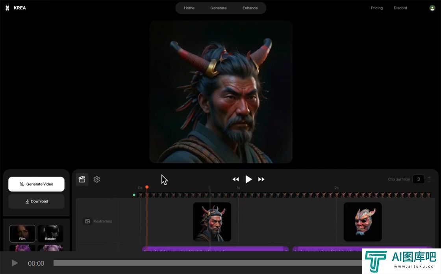Screen dimensions: 441x274
Task: Click the orange playhead marker
Action: (147, 187)
